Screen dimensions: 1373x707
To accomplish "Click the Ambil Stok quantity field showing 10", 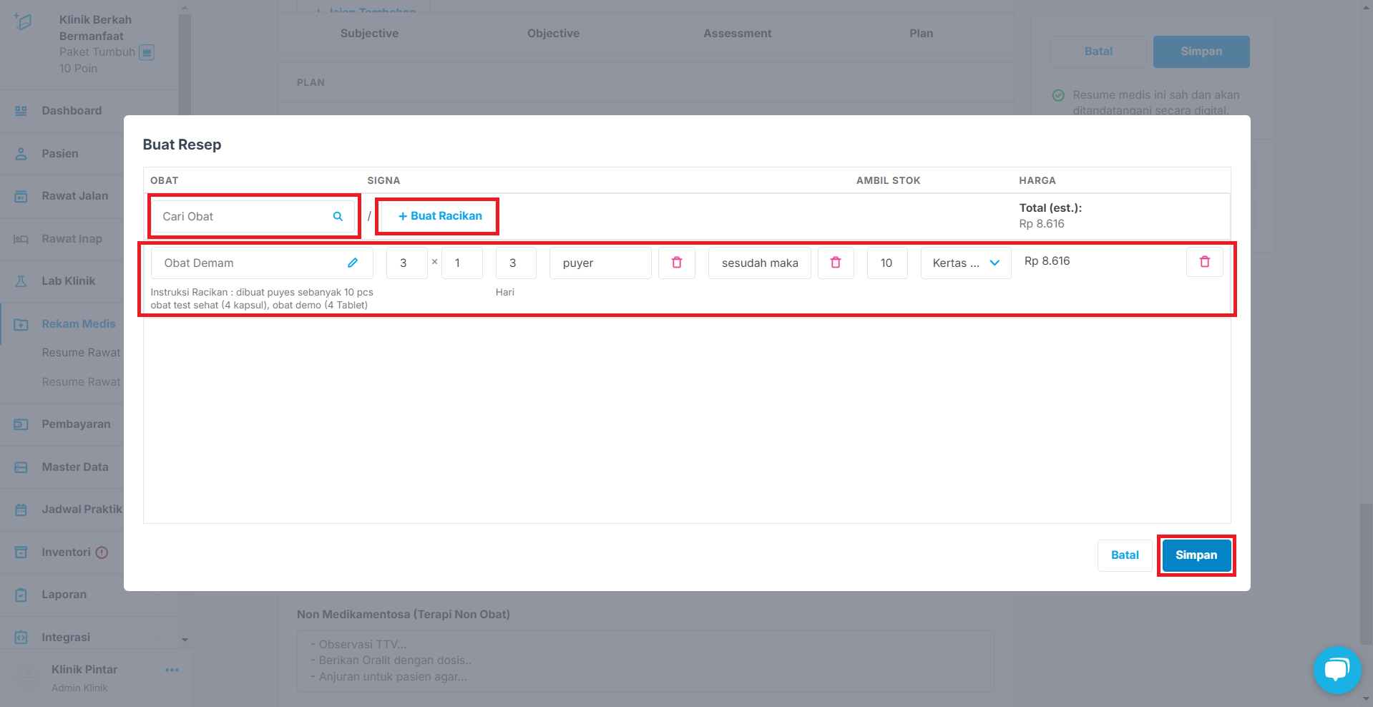I will 887,263.
